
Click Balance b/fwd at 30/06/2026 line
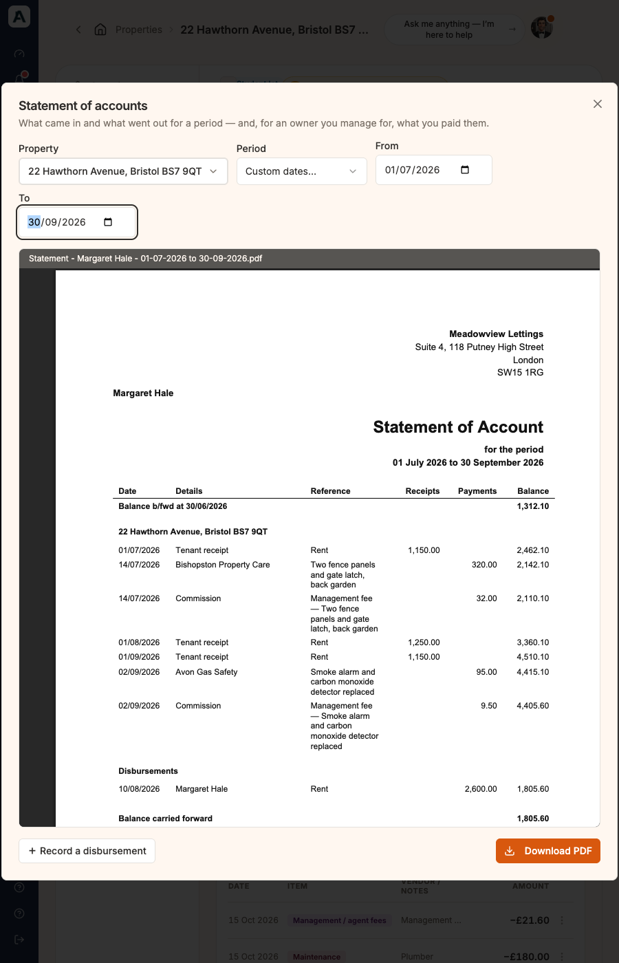[173, 506]
